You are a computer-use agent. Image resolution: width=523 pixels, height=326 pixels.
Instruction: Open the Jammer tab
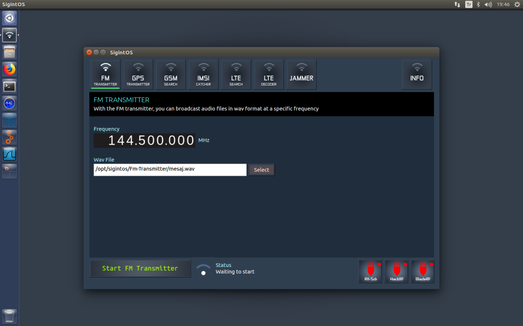(301, 75)
